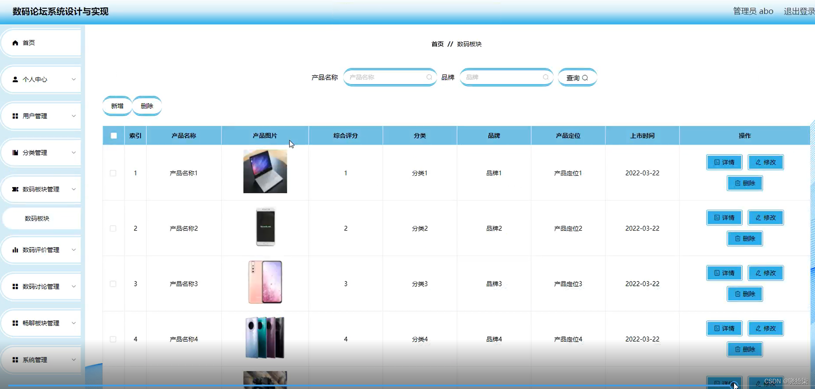Click 删除 for 产品名称4 row
The width and height of the screenshot is (815, 389).
point(745,349)
